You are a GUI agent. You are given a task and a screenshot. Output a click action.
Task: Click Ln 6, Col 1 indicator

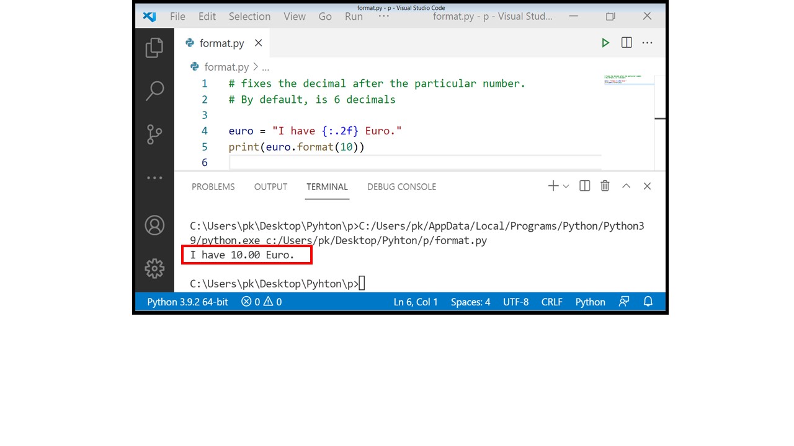pos(416,302)
